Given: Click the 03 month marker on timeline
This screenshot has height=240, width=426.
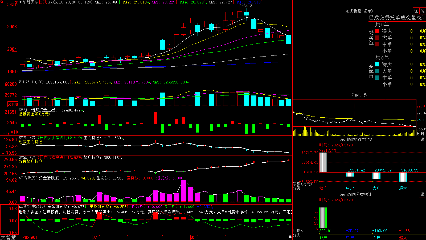Looking at the screenshot, I should tap(193, 237).
